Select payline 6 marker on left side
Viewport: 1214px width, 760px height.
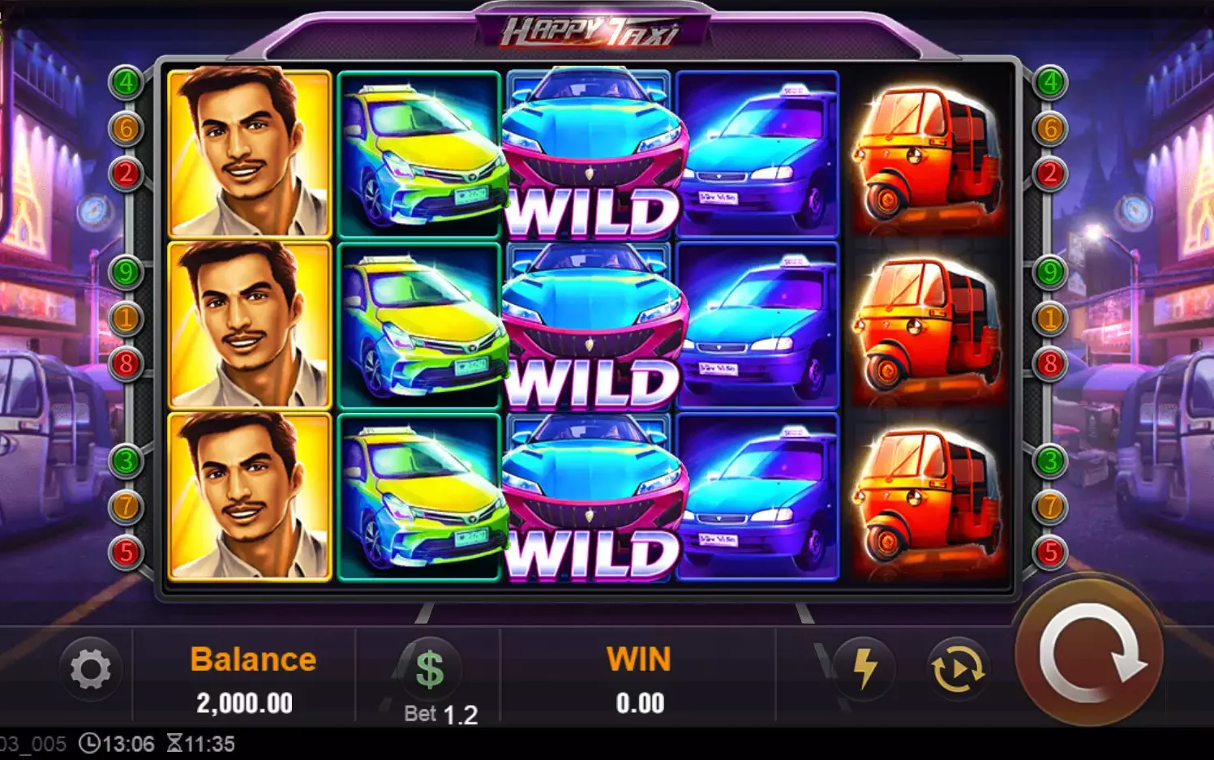pos(126,127)
